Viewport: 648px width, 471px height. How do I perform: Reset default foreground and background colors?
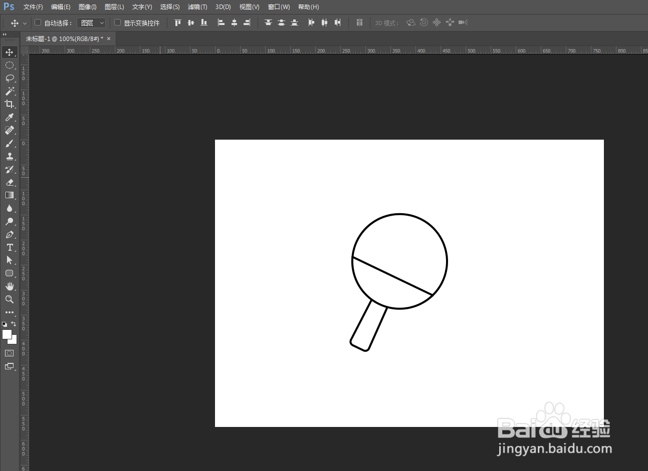tap(5, 324)
